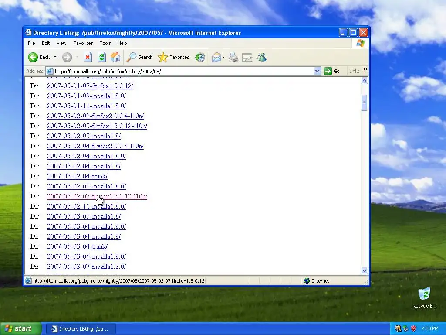Open the Messenger icon in the toolbar
Viewport: 446px width, 335px height.
(x=261, y=57)
